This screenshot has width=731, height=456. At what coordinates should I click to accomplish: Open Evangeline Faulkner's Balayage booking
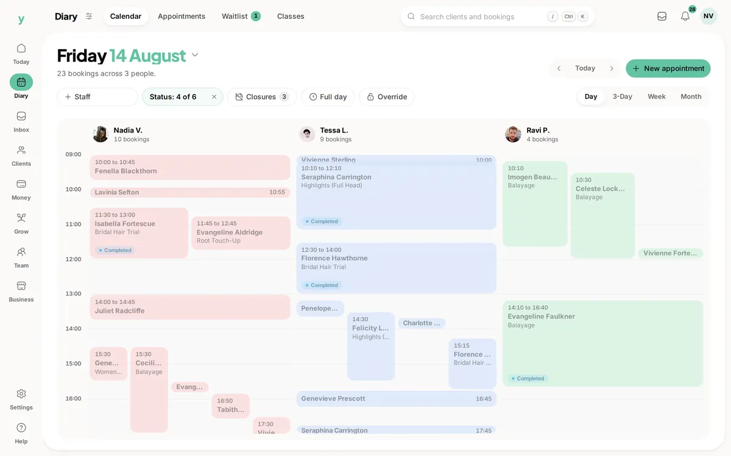[x=603, y=344]
